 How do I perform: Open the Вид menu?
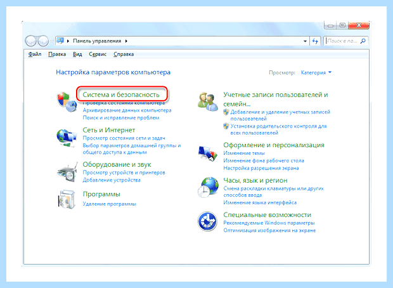[77, 54]
